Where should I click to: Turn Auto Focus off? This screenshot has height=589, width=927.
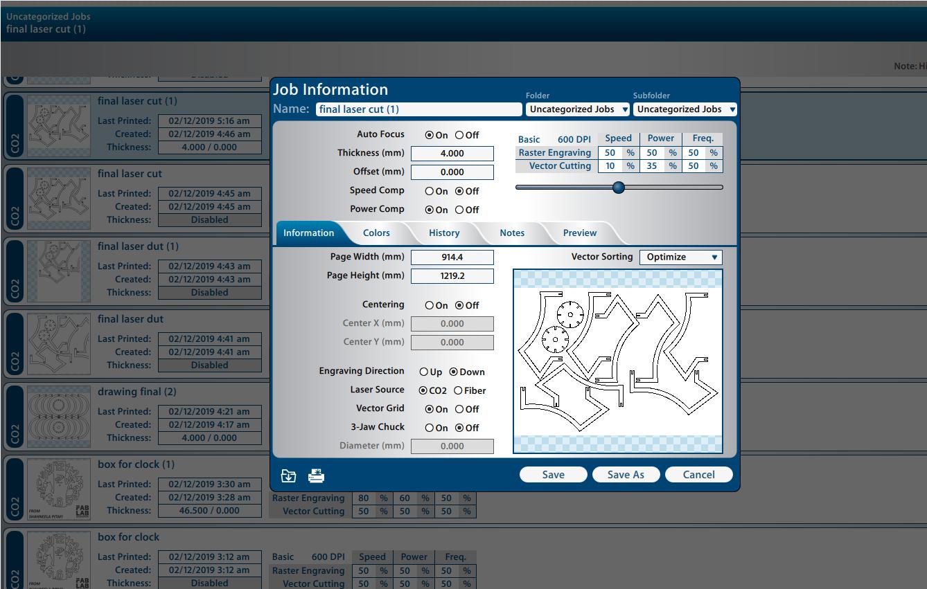tap(459, 136)
